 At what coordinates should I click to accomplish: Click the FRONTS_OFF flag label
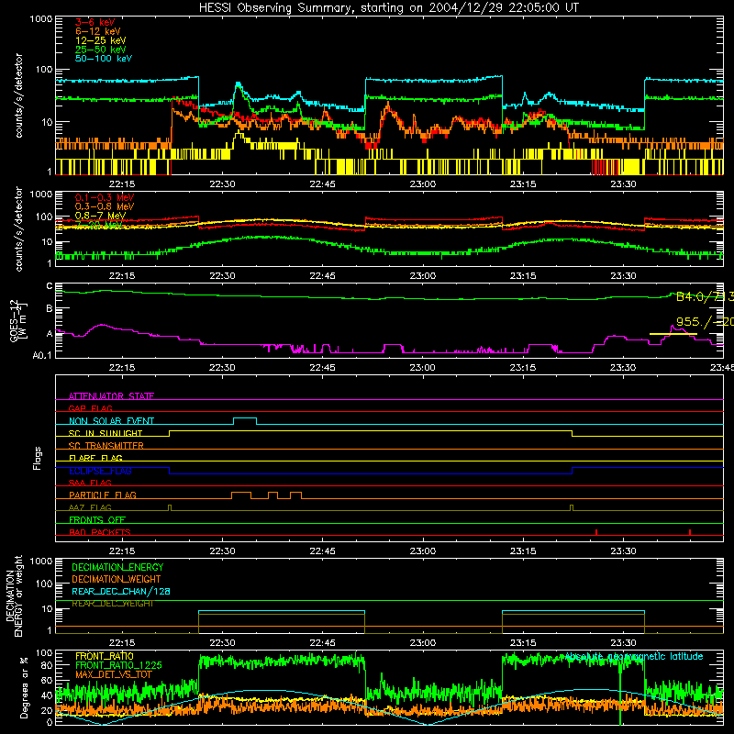coord(97,520)
